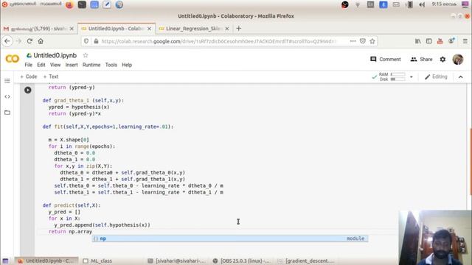Click the browser back arrow

[x=7, y=41]
